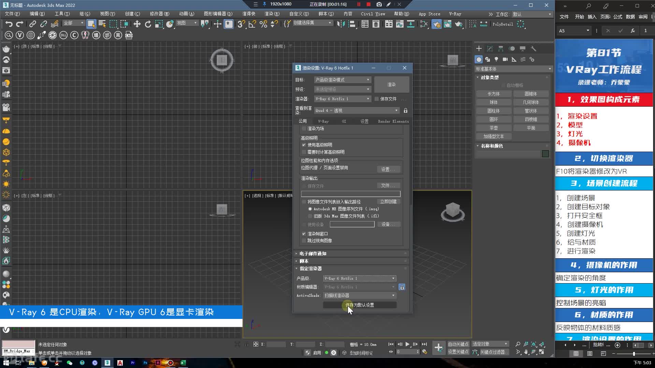Select the Geometry category sphere icon
This screenshot has width=655, height=368.
[479, 59]
